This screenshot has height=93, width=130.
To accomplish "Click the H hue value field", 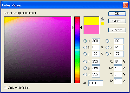I will (96, 41).
